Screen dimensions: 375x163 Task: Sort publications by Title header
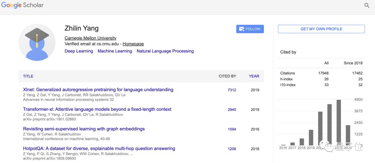coord(28,76)
